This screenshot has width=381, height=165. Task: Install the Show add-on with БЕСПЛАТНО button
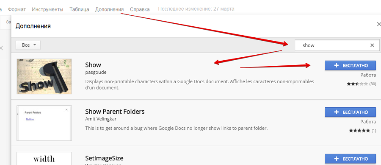(x=350, y=65)
